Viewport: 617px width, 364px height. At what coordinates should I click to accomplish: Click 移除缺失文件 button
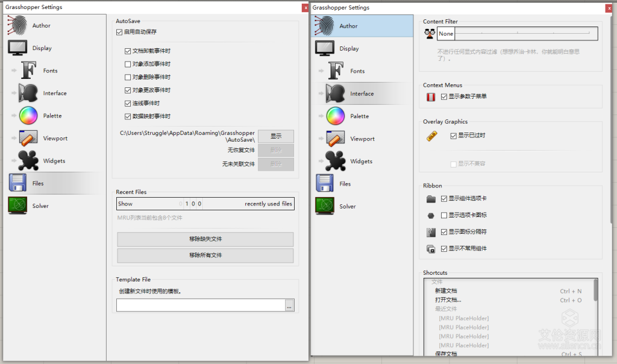tap(205, 239)
